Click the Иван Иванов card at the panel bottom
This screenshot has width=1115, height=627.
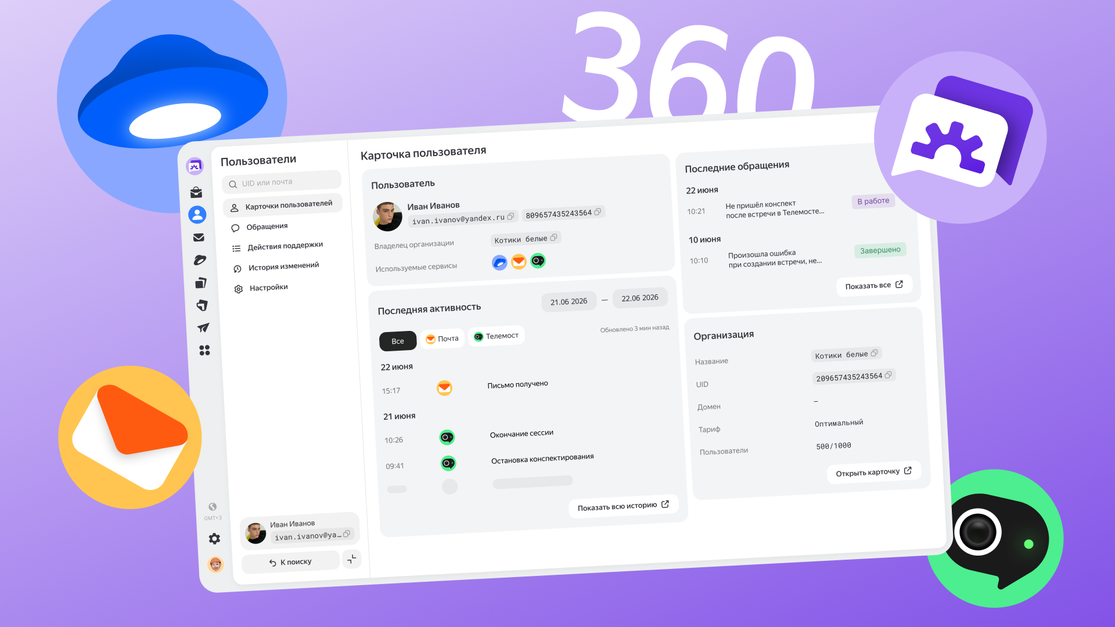[x=300, y=531]
